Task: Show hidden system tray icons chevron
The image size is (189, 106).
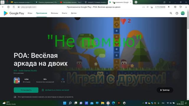Action: pyautogui.click(x=143, y=103)
